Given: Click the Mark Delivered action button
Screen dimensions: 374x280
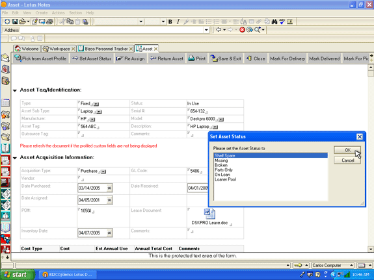Looking at the screenshot, I should (325, 58).
